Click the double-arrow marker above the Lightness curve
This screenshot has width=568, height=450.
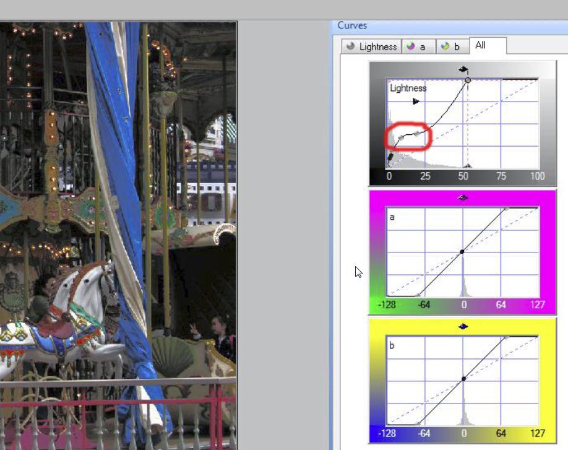click(x=463, y=69)
